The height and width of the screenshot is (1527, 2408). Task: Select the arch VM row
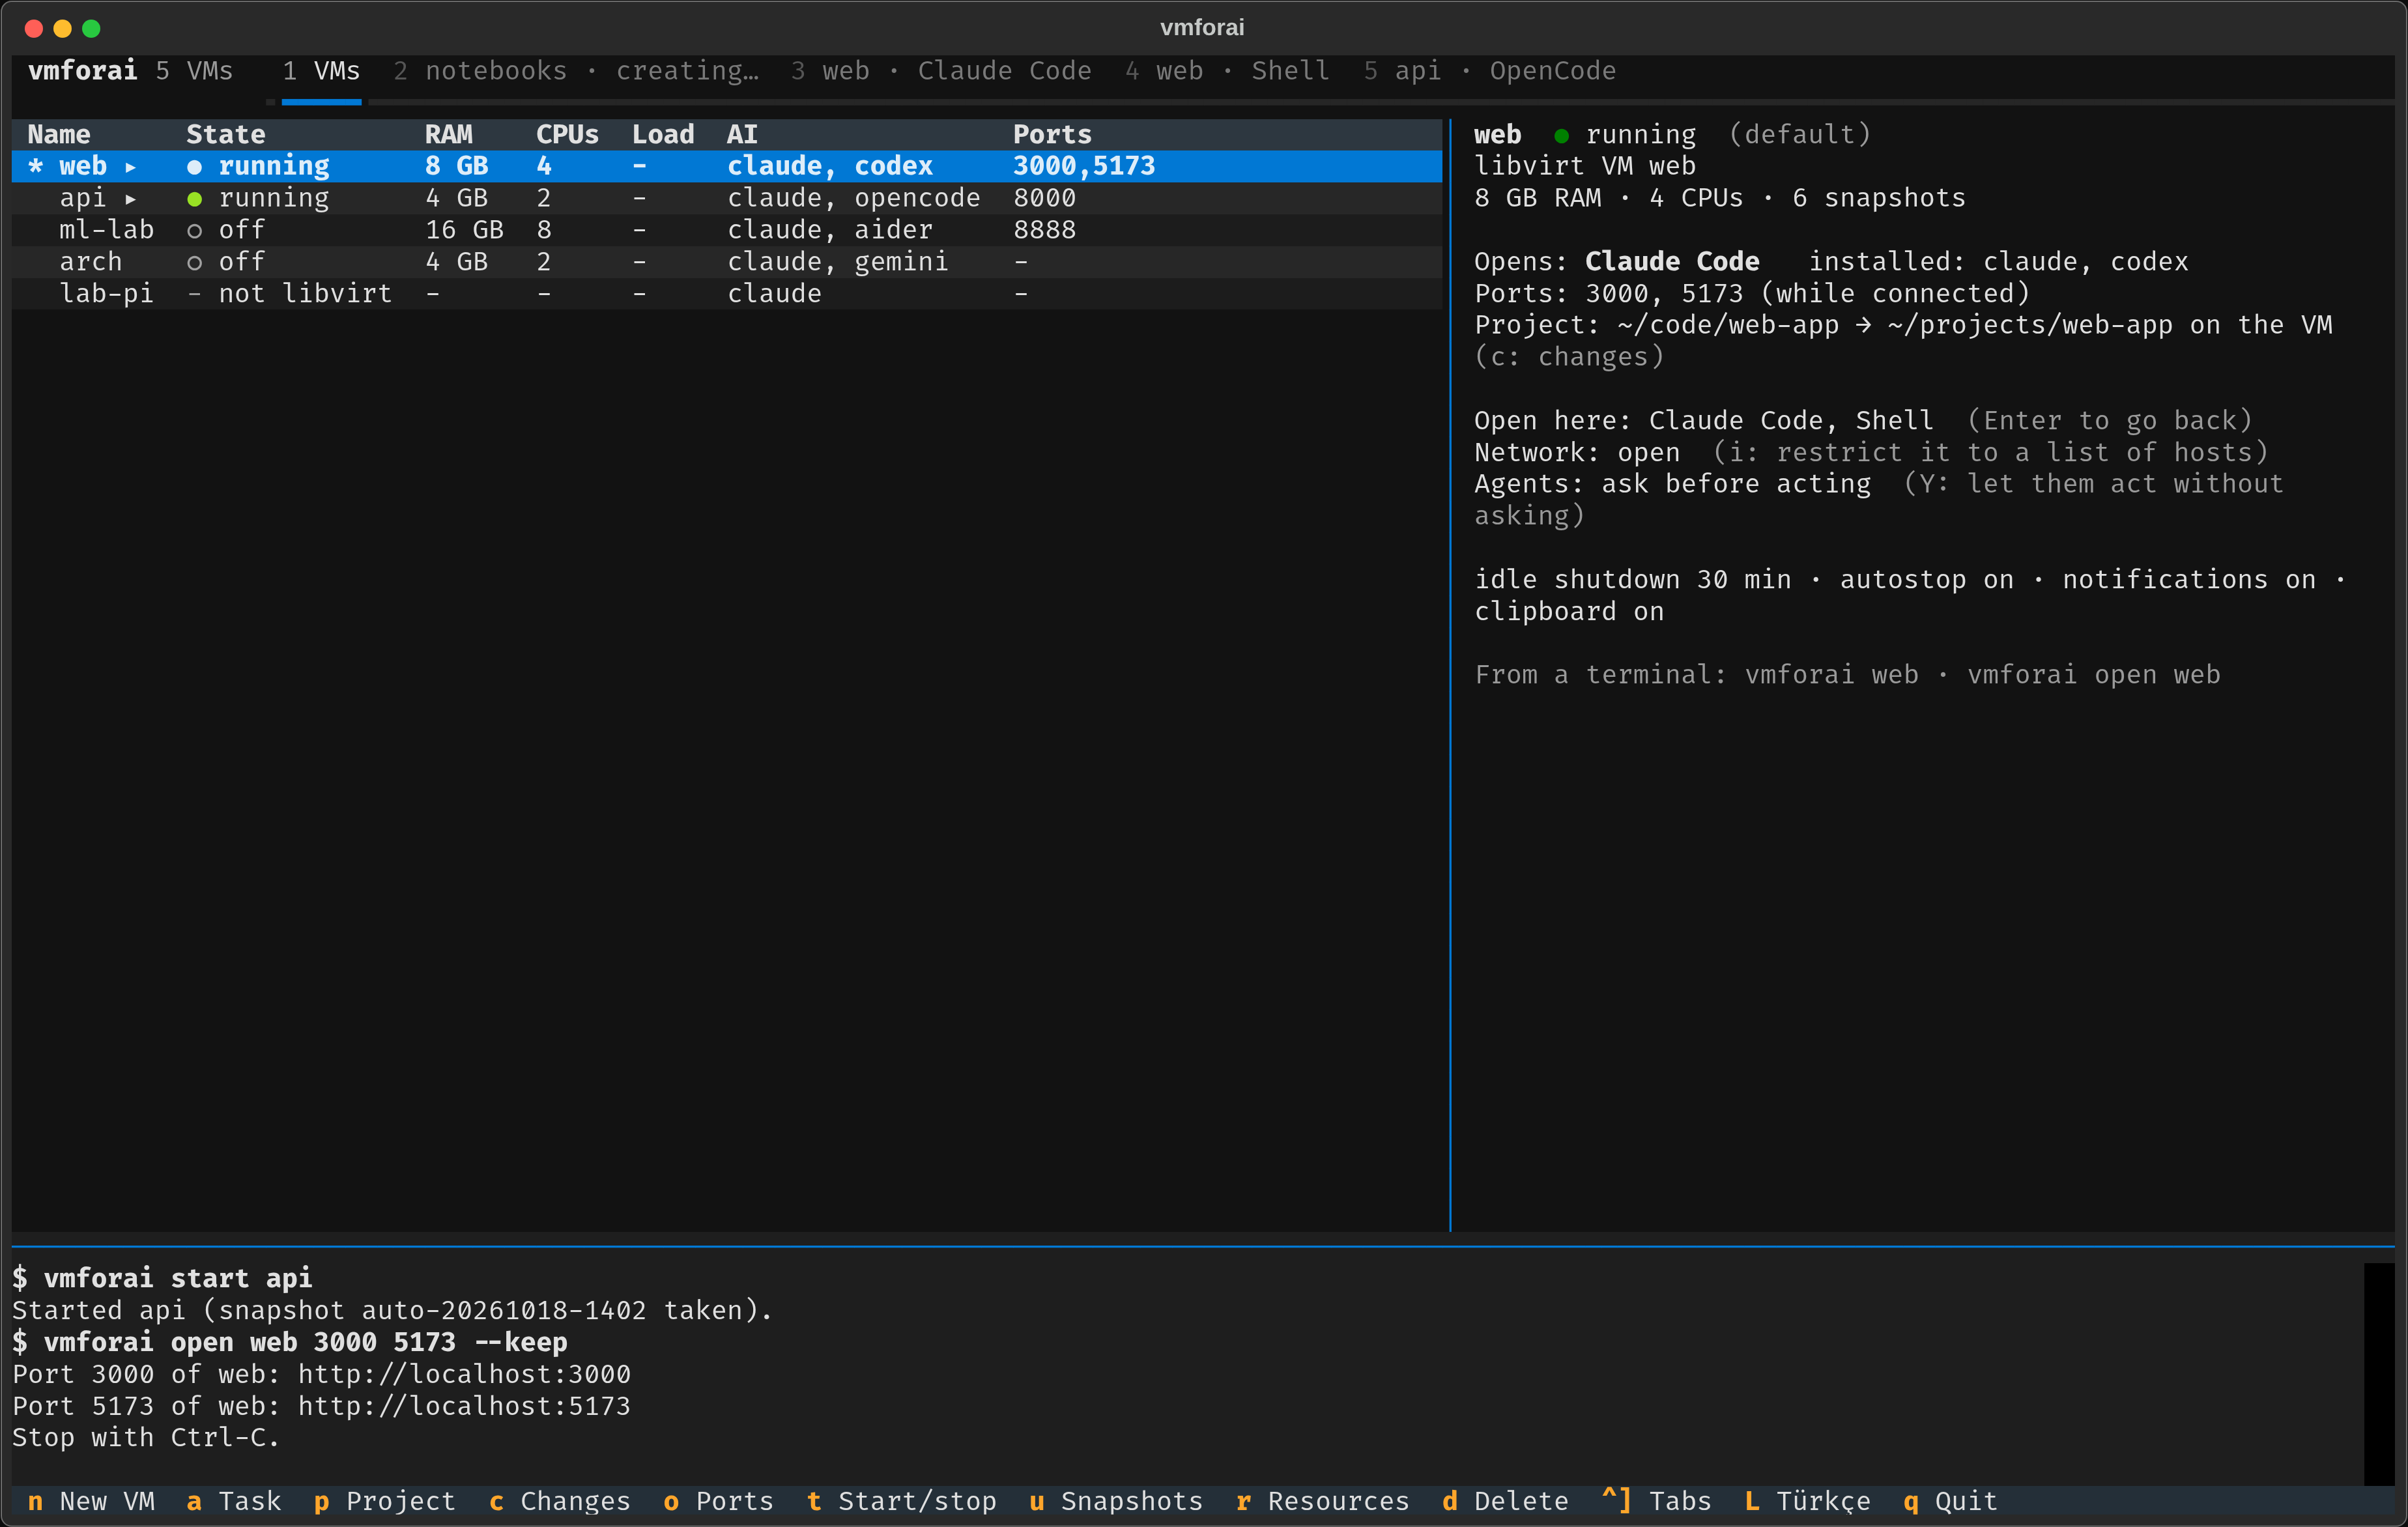[726, 262]
